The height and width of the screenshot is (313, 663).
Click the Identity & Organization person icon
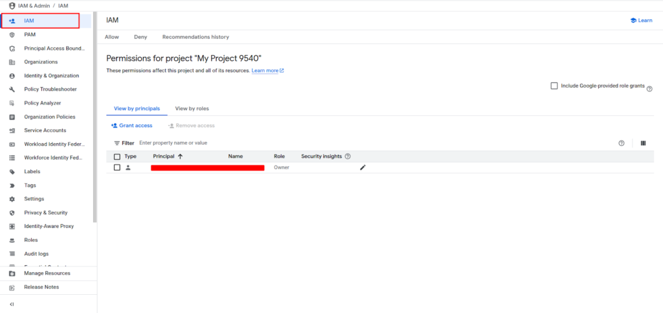coord(12,76)
